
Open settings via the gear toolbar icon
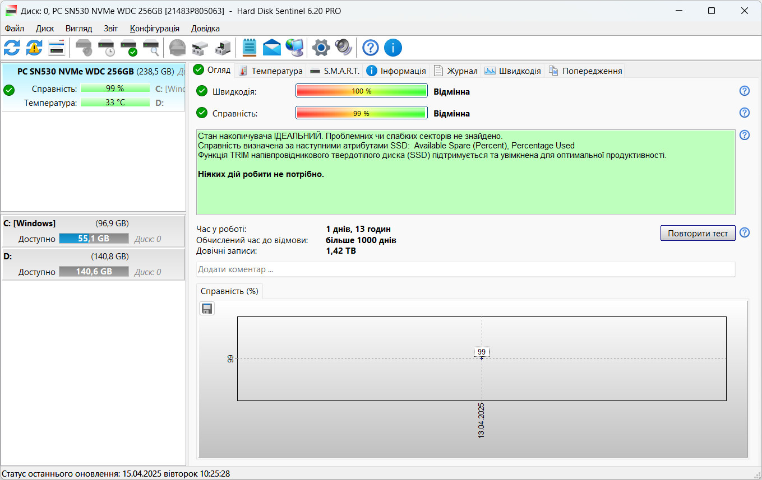click(321, 48)
